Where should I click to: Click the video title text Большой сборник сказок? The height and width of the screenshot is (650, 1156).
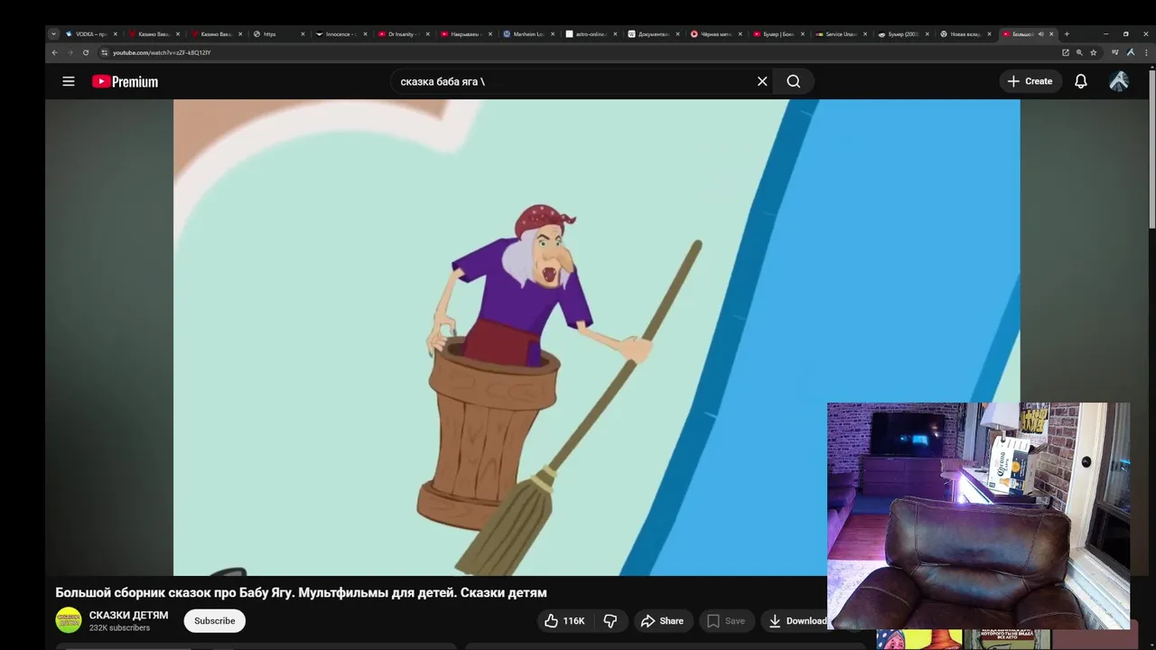(x=301, y=593)
